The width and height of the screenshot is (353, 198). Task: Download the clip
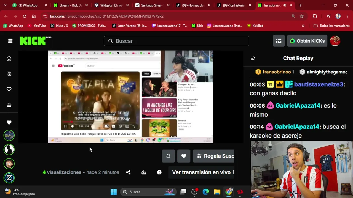click(x=144, y=172)
